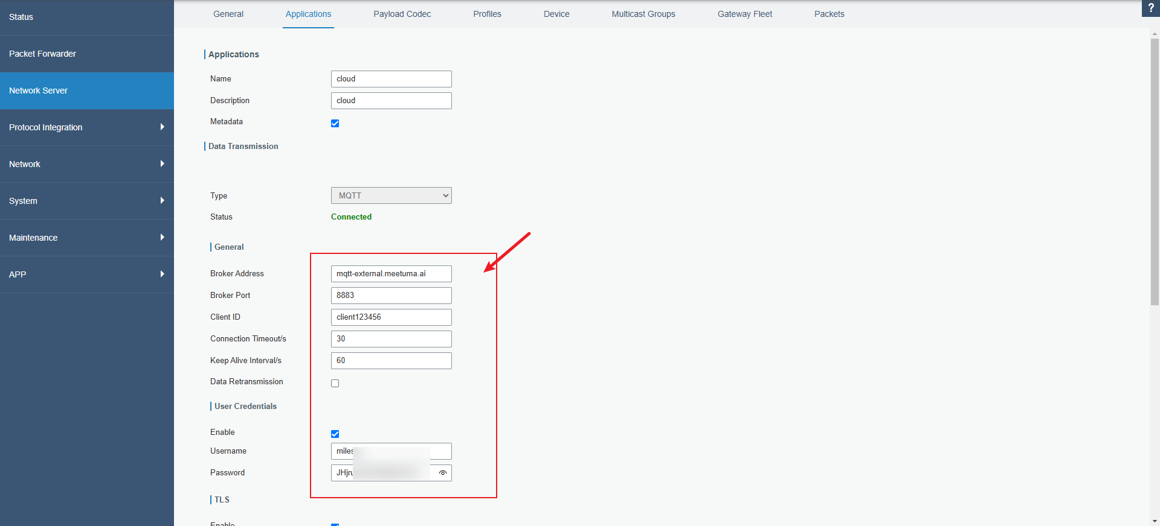1160x526 pixels.
Task: Switch to Multicast Groups tab
Action: coord(643,14)
